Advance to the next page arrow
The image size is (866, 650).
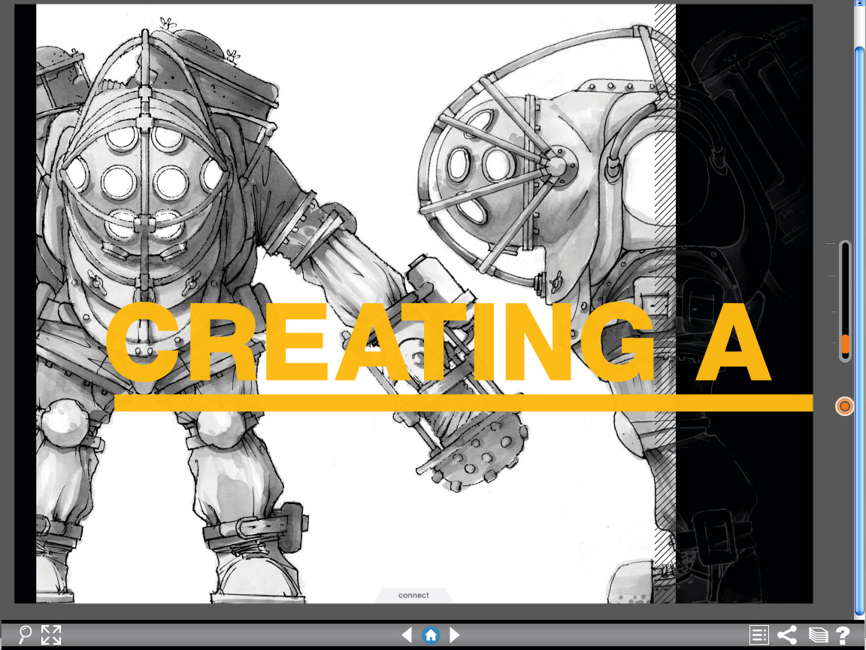click(x=455, y=635)
